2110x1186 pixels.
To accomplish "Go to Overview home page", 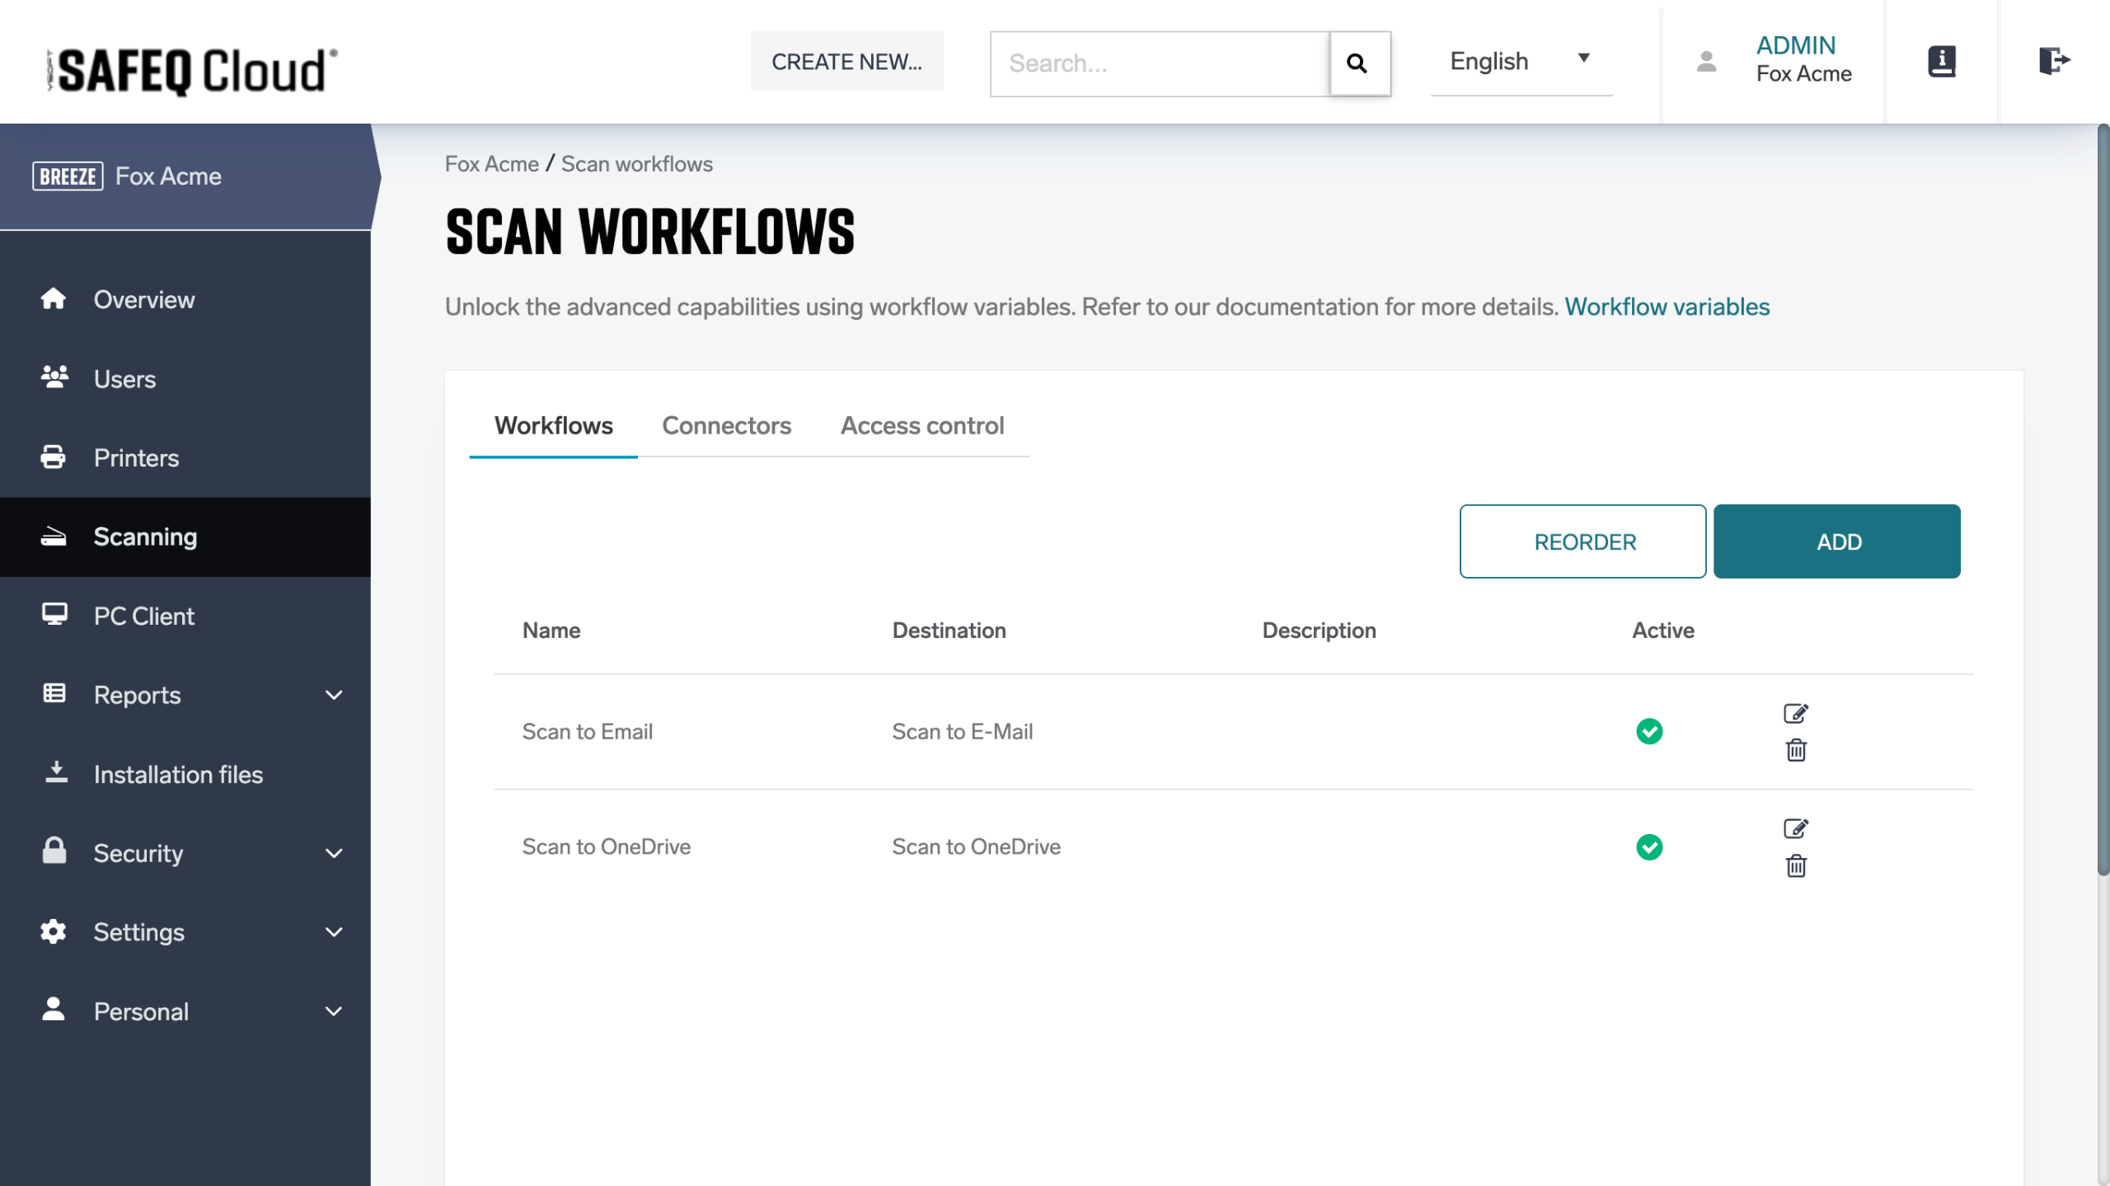I will coord(143,299).
